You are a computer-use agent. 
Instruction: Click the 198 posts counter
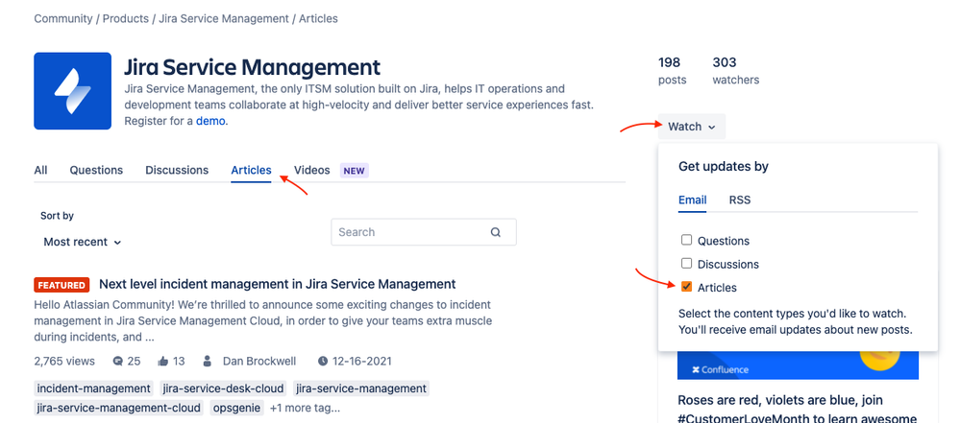click(673, 70)
